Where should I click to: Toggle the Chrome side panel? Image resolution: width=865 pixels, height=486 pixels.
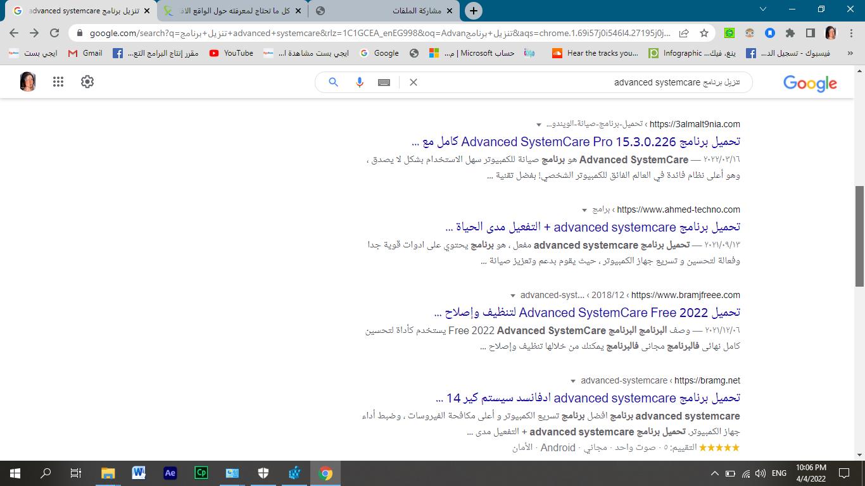tap(810, 33)
